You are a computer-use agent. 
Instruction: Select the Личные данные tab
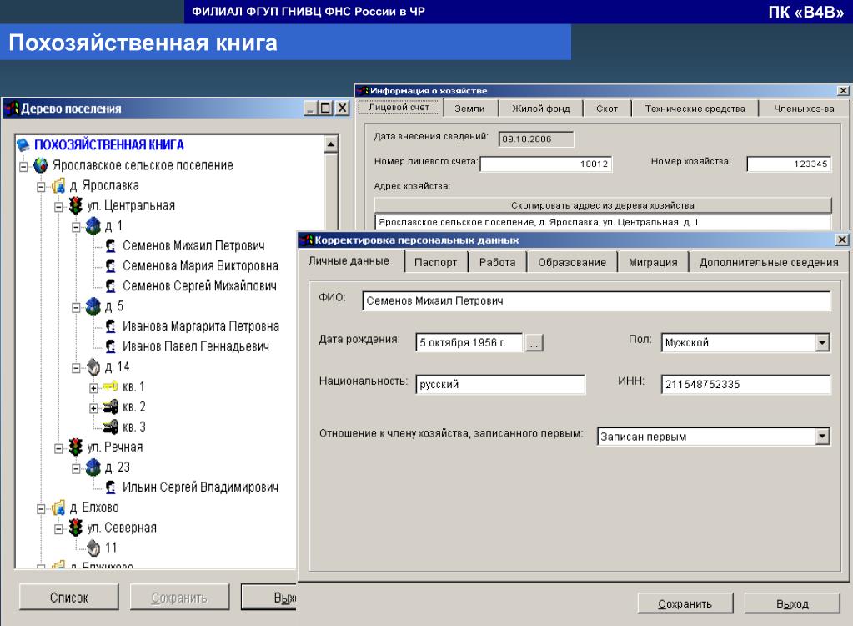(349, 260)
